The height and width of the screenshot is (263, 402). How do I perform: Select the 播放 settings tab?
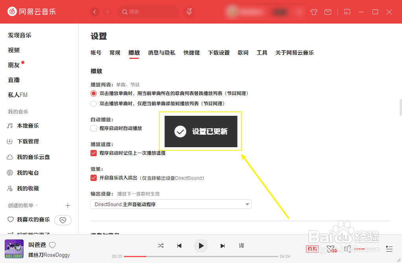(x=134, y=53)
